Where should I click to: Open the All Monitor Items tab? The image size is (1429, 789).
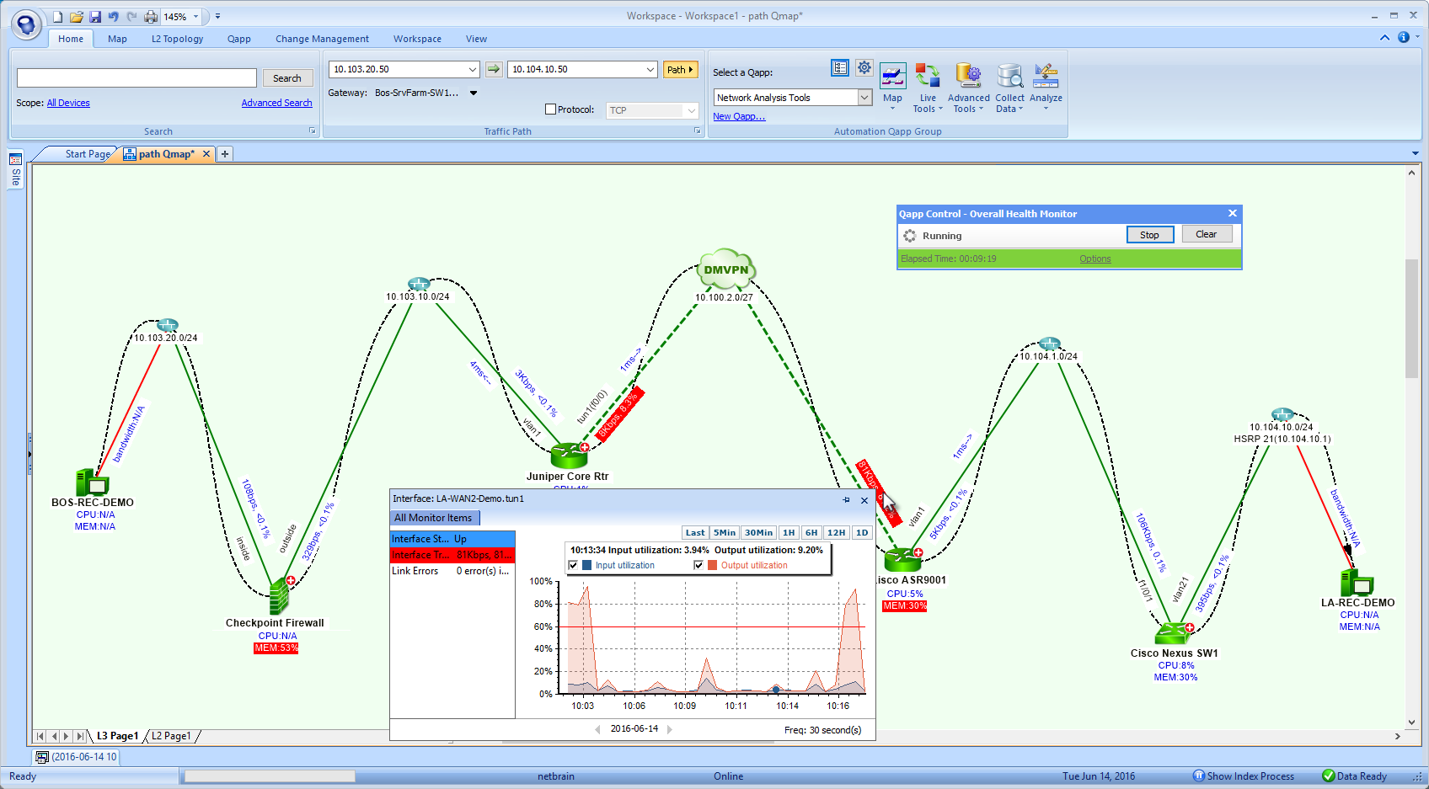[434, 519]
